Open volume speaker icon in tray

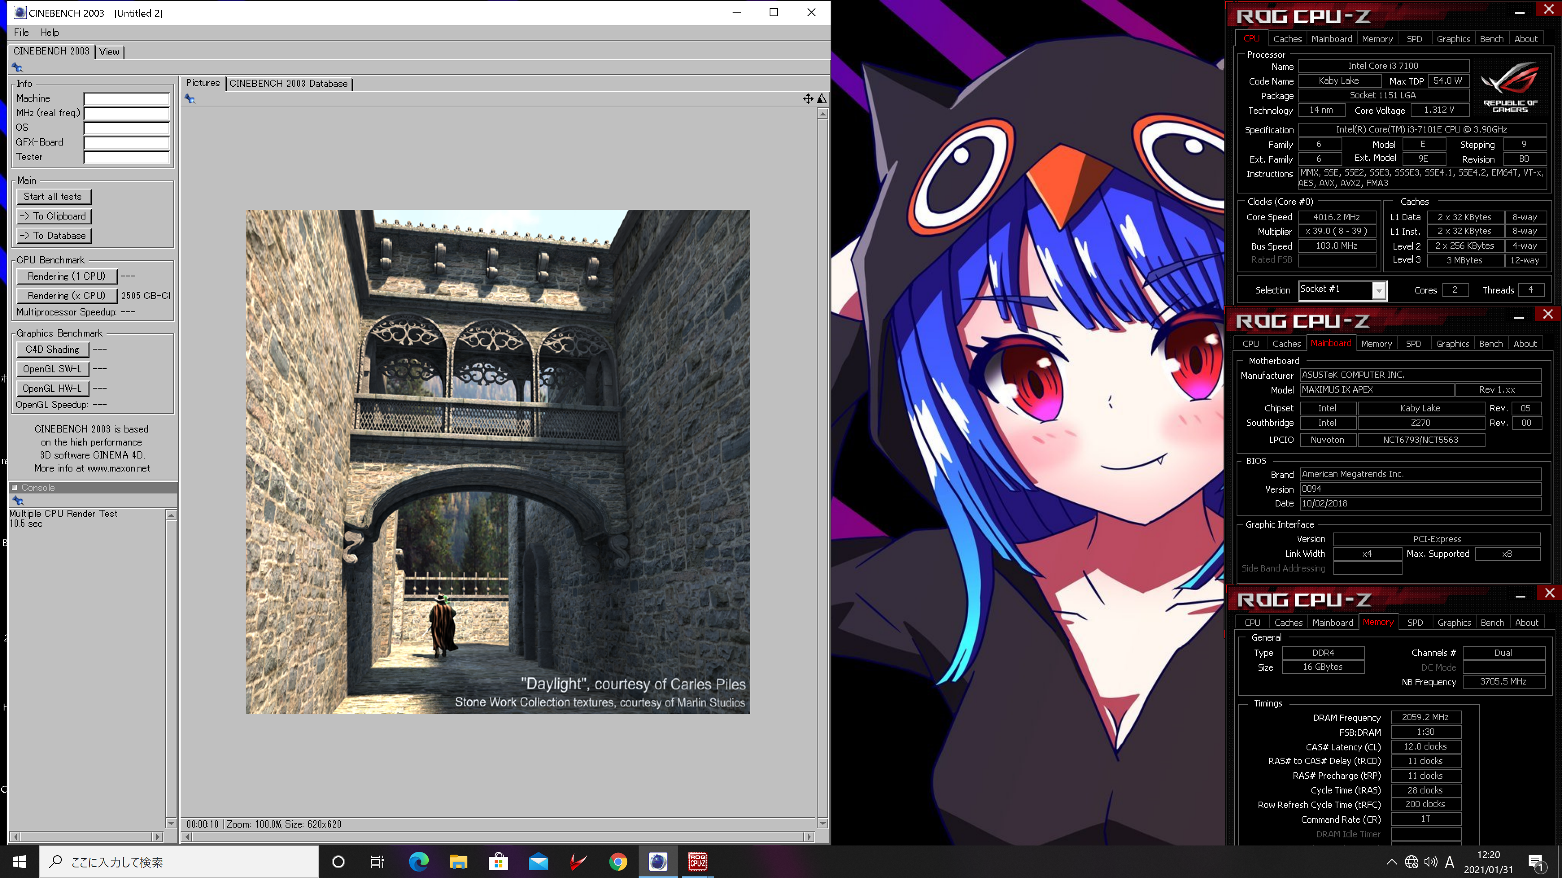pyautogui.click(x=1431, y=862)
